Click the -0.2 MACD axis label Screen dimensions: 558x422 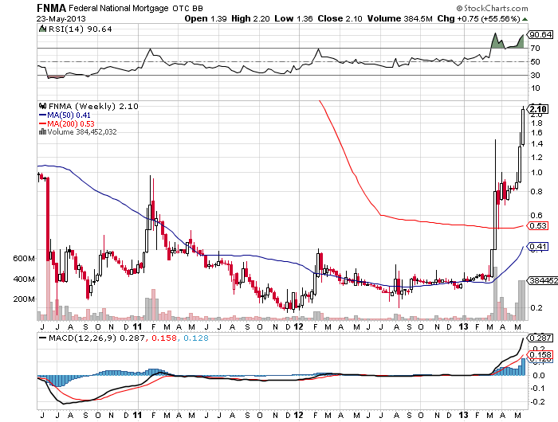538,402
